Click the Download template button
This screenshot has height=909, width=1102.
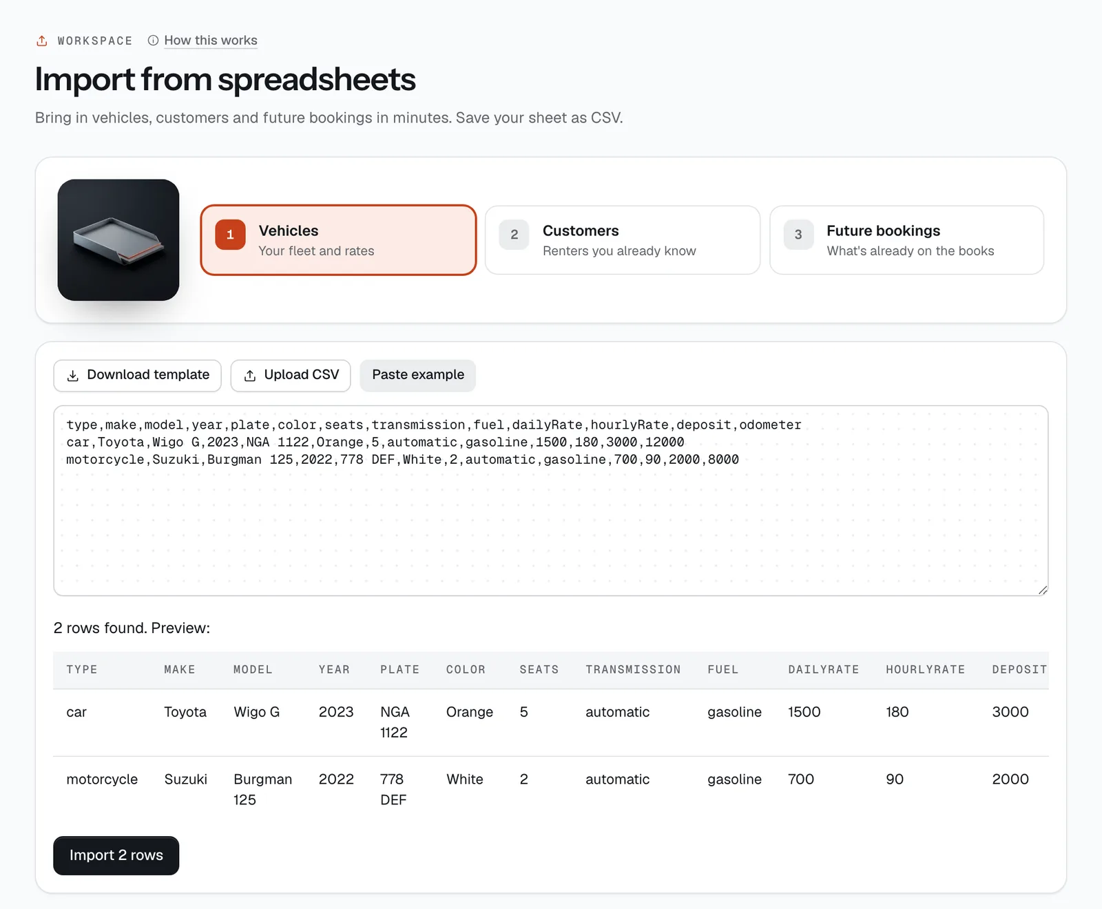137,376
